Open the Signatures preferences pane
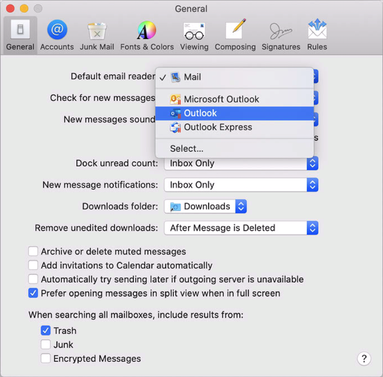This screenshot has height=377, width=383. tap(281, 35)
